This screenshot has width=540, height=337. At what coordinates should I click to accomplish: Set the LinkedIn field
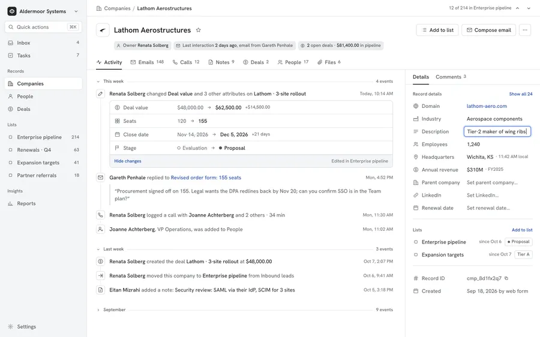483,195
